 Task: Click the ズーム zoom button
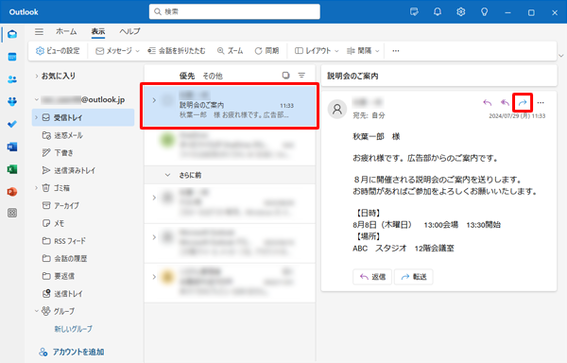[230, 51]
